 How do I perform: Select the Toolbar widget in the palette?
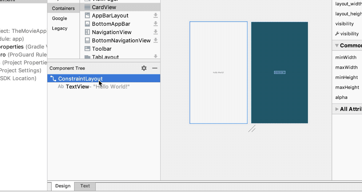coord(101,49)
